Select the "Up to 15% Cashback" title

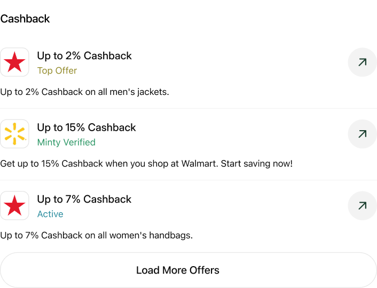pos(87,127)
